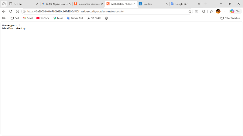
Task: Click the Disallow: /backup line
Action: tap(14, 28)
